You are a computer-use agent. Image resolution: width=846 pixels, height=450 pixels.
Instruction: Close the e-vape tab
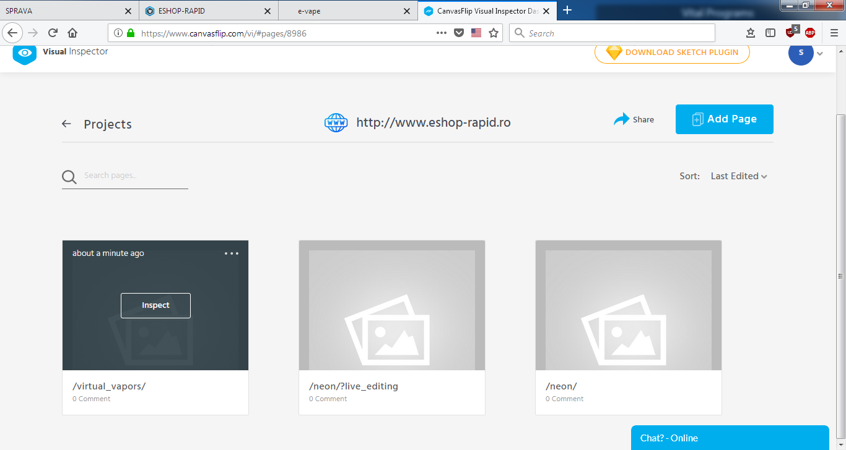pos(407,11)
